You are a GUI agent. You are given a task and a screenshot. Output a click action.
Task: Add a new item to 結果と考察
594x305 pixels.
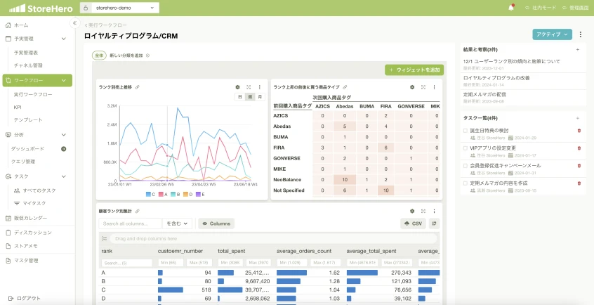577,50
